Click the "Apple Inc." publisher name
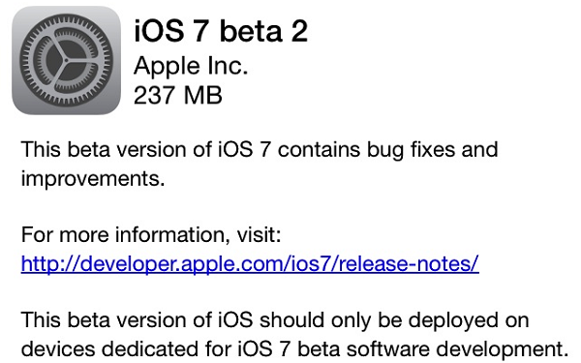 click(x=191, y=66)
